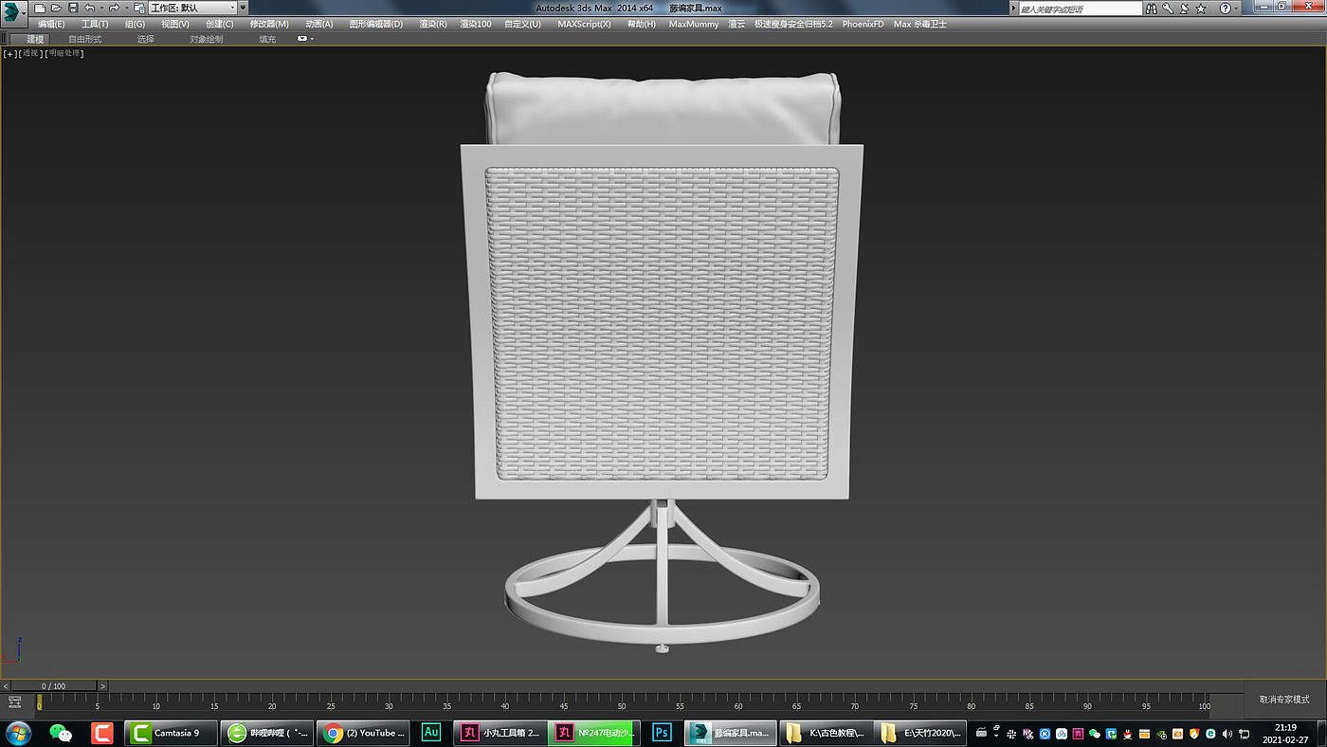Open the 明暗处理 viewport shading menu
The image size is (1327, 747).
coord(65,53)
